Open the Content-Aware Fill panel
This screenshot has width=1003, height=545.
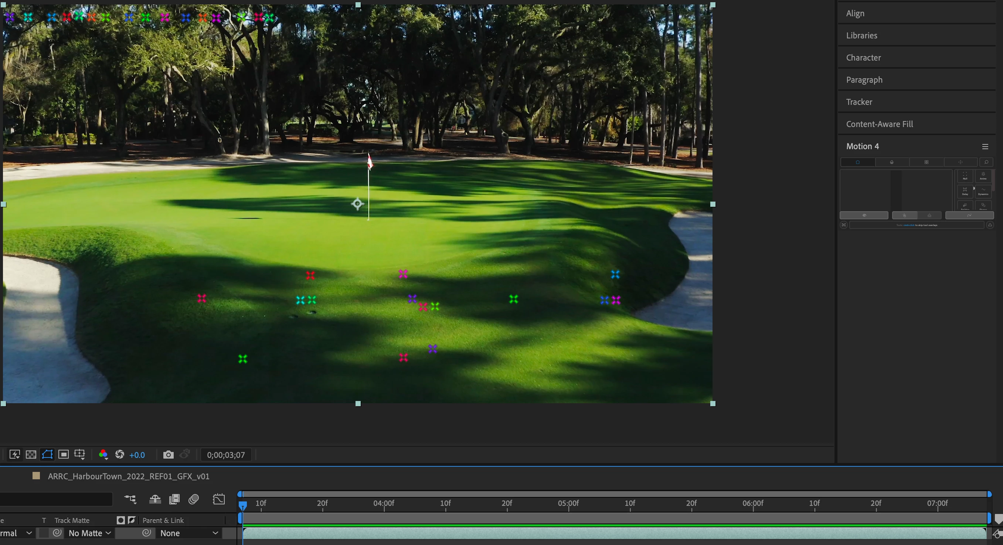[x=879, y=124]
